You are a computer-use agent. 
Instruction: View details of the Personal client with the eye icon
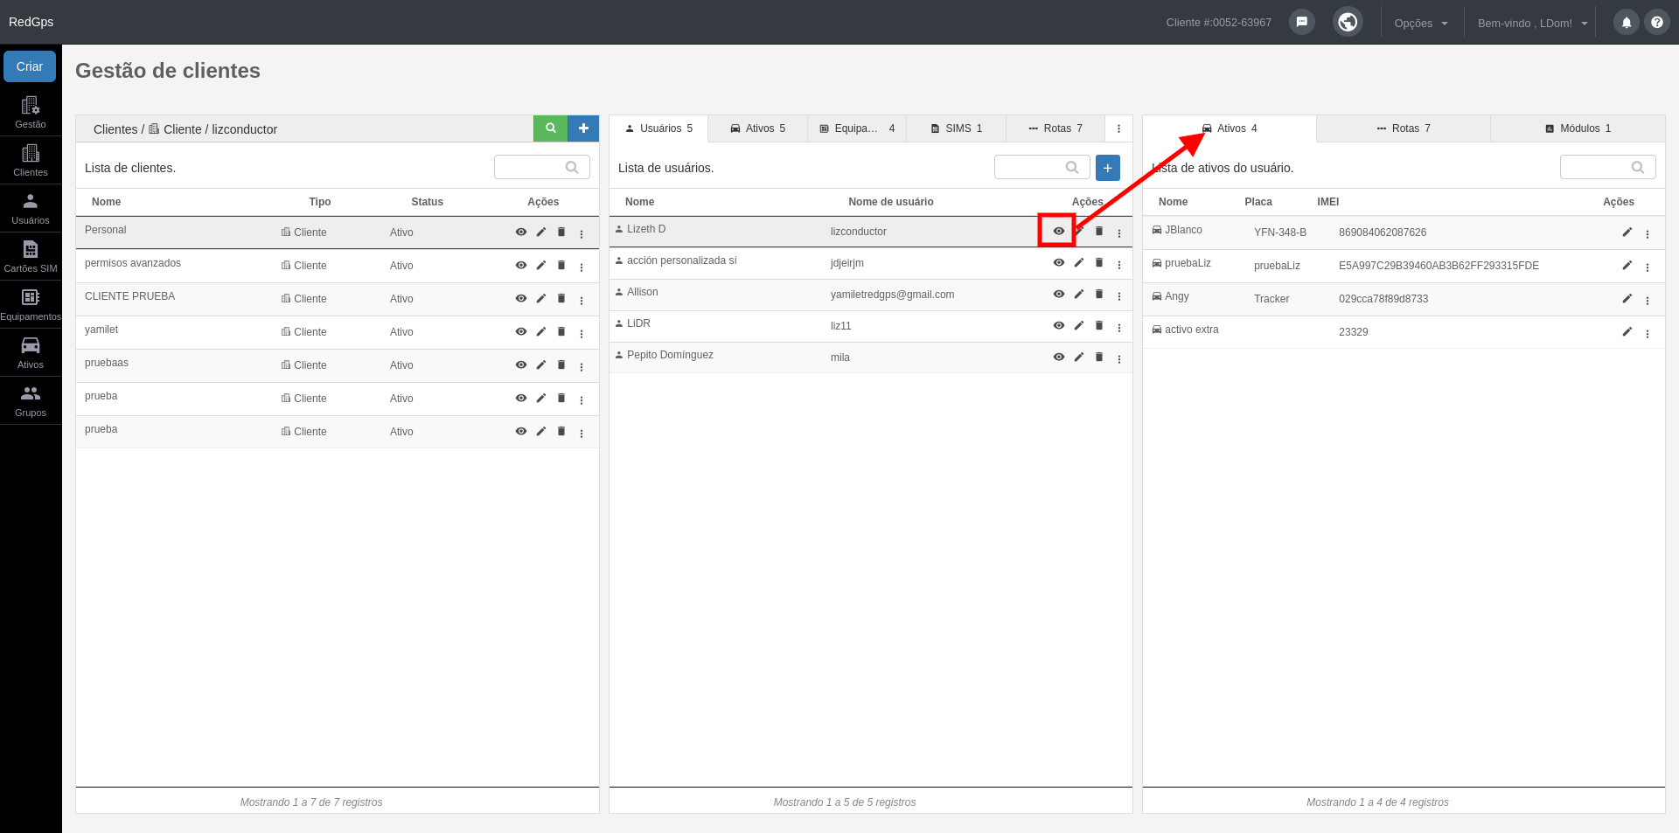[521, 232]
